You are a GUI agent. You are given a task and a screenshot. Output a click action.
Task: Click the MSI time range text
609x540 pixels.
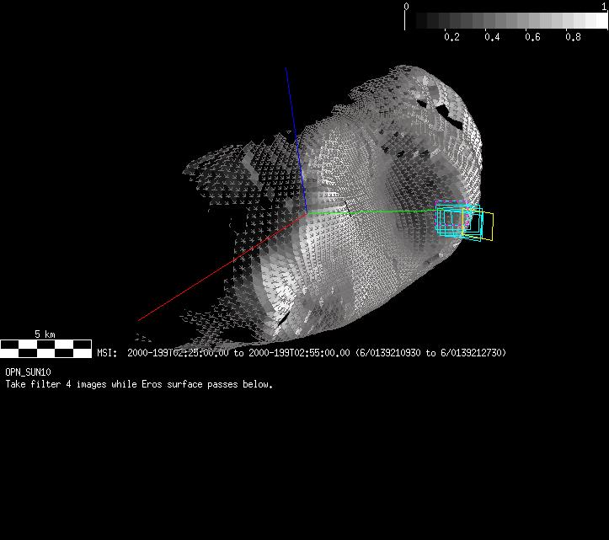302,353
